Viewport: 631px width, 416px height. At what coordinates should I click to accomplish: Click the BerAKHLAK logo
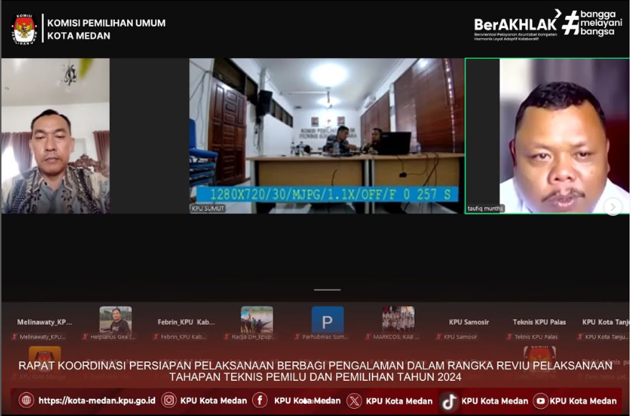click(x=515, y=27)
